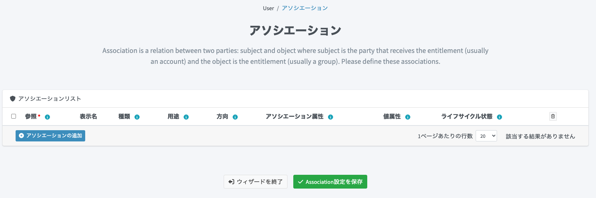Click the User breadcrumb item

(x=268, y=8)
